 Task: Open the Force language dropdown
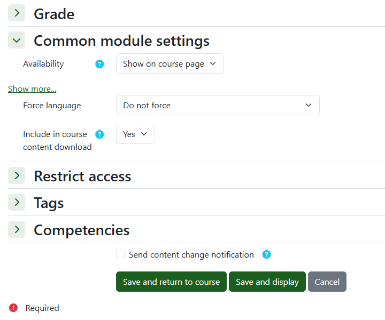[217, 105]
